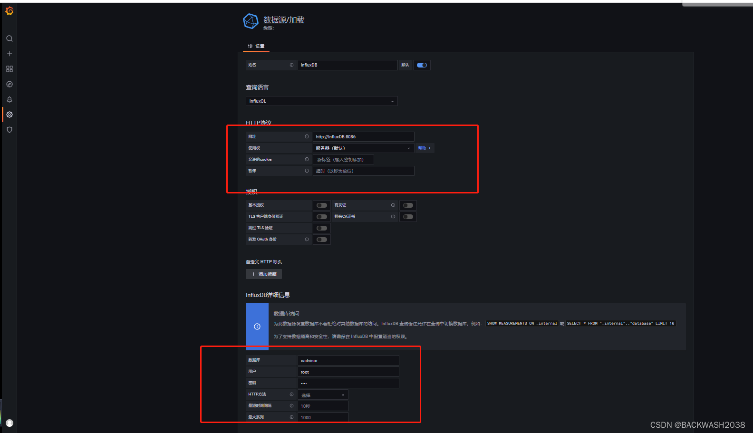Click the info icon next to 拥有CA证书

[x=393, y=216]
